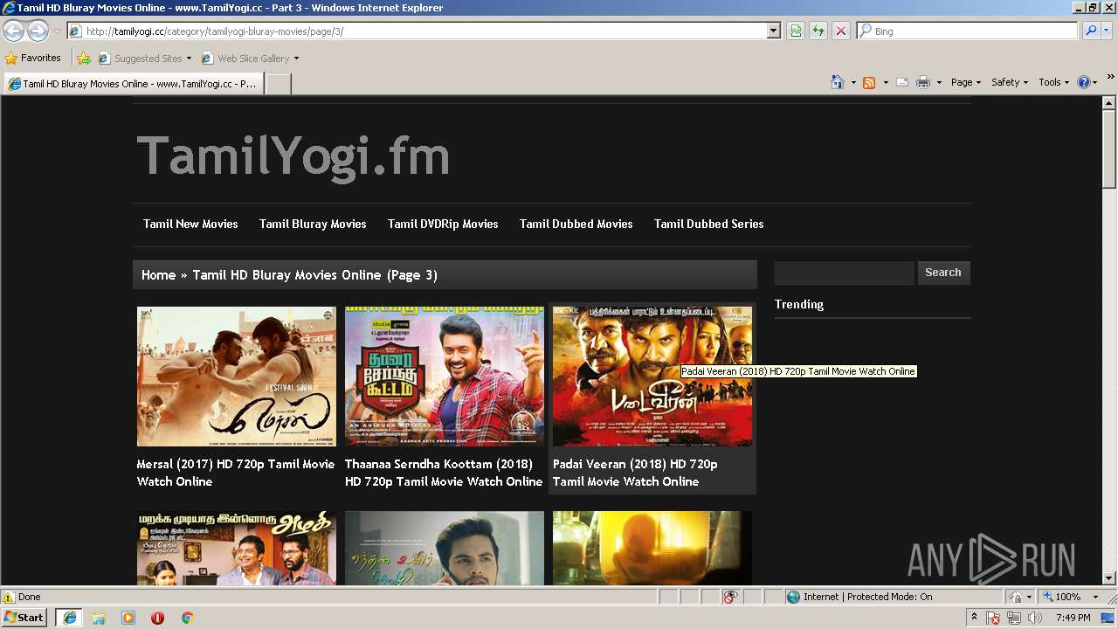Viewport: 1118px width, 629px height.
Task: Go back with the browser Back arrow
Action: (14, 31)
